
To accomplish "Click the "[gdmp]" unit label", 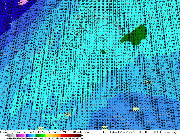I will (55, 132).
